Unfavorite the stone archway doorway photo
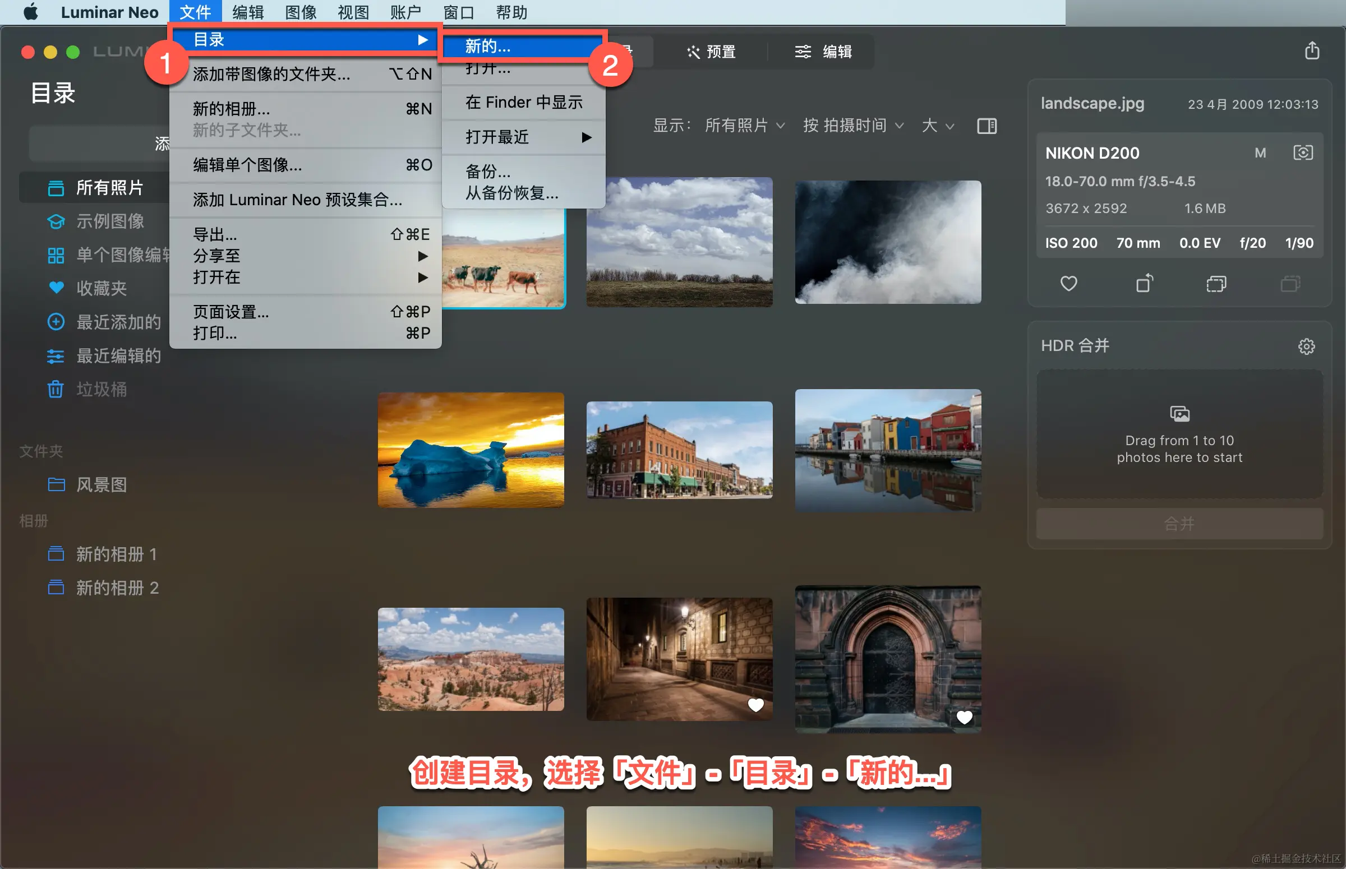 tap(964, 717)
